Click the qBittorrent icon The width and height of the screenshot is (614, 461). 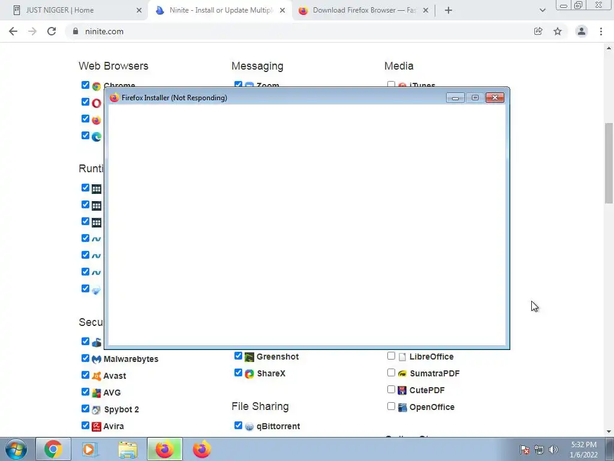pos(249,427)
